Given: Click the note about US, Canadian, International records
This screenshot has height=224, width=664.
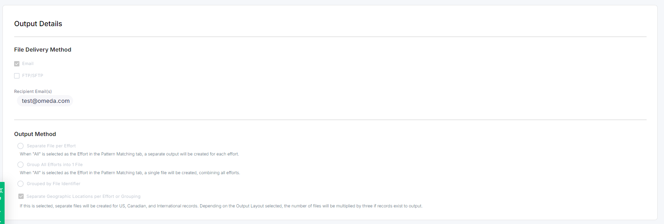Looking at the screenshot, I should pos(221,206).
